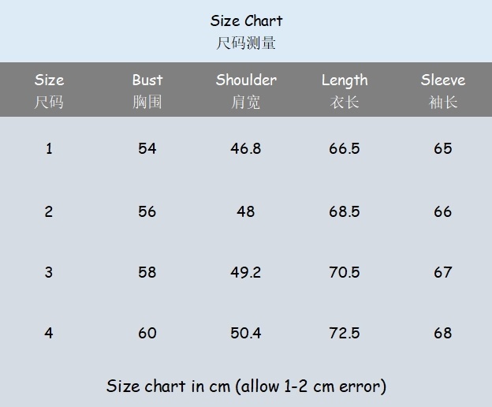This screenshot has width=492, height=407.
Task: Select length value 72.5
Action: pos(345,333)
